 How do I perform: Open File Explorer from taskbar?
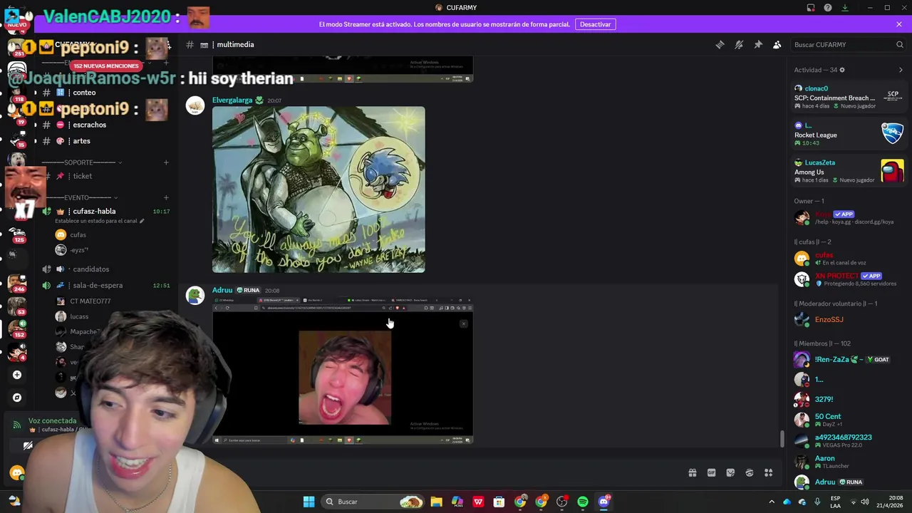pyautogui.click(x=436, y=502)
